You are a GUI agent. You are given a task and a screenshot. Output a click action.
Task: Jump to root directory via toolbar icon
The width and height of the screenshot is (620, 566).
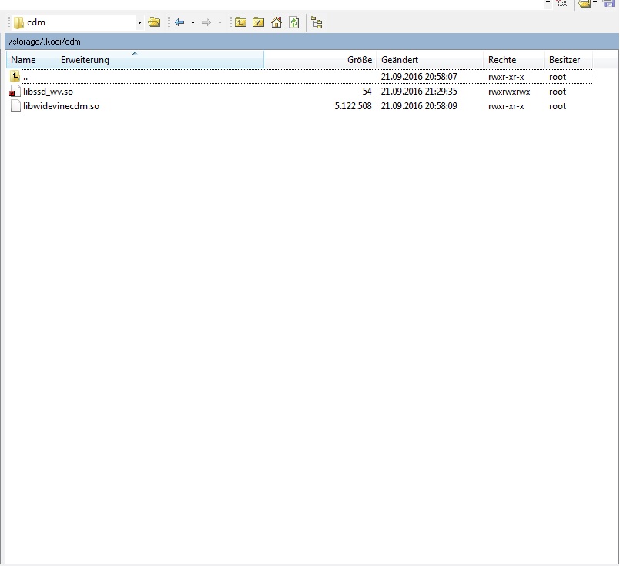coord(258,22)
